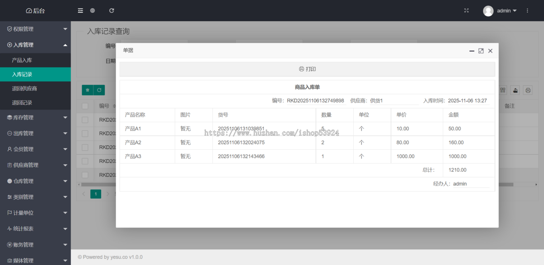Open the refresh icon in the top bar
The image size is (544, 265).
click(x=112, y=10)
